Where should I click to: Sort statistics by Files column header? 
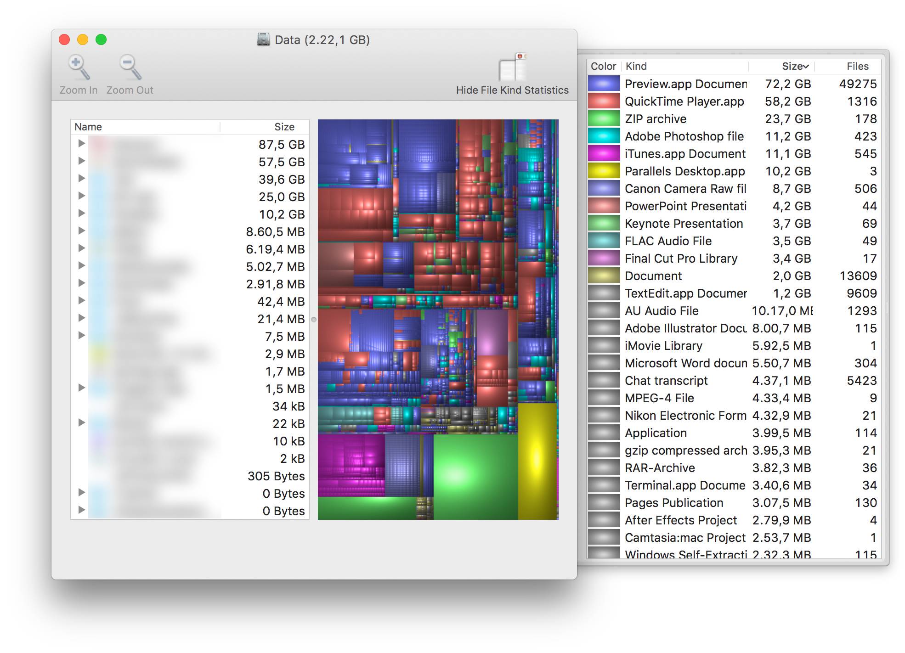[x=848, y=66]
